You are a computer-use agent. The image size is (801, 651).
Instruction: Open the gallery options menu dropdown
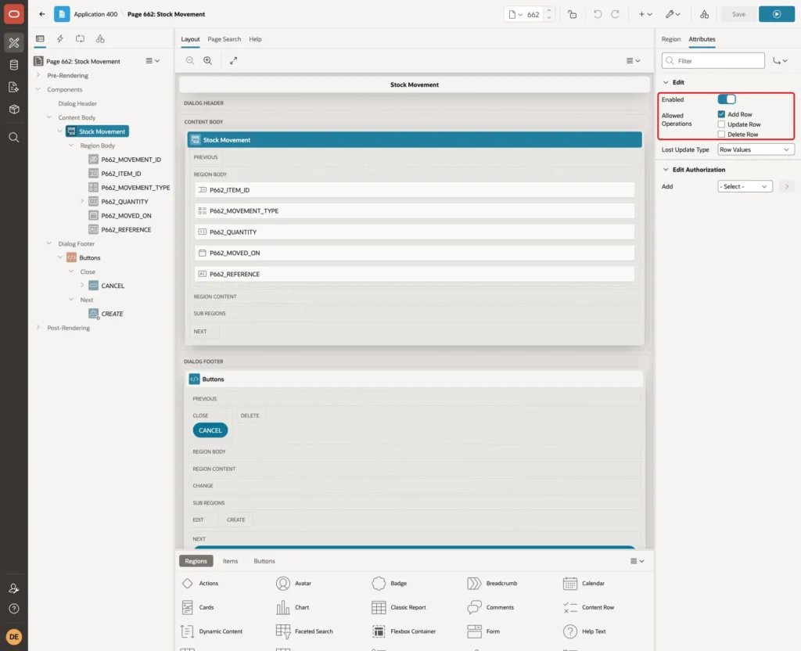(637, 561)
